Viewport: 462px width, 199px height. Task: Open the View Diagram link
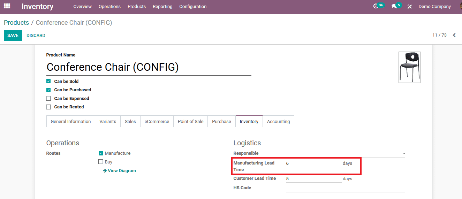tap(120, 171)
